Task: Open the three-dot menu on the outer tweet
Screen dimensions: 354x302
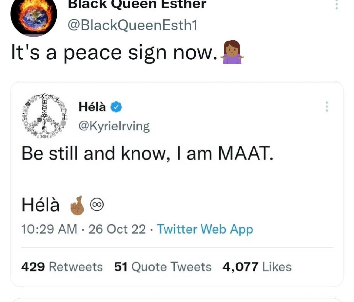Action: coord(337,4)
